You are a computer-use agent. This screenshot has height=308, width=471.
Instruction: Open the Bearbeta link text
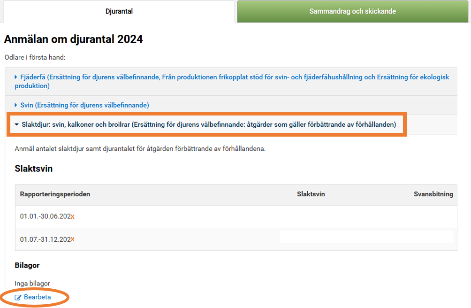click(38, 297)
